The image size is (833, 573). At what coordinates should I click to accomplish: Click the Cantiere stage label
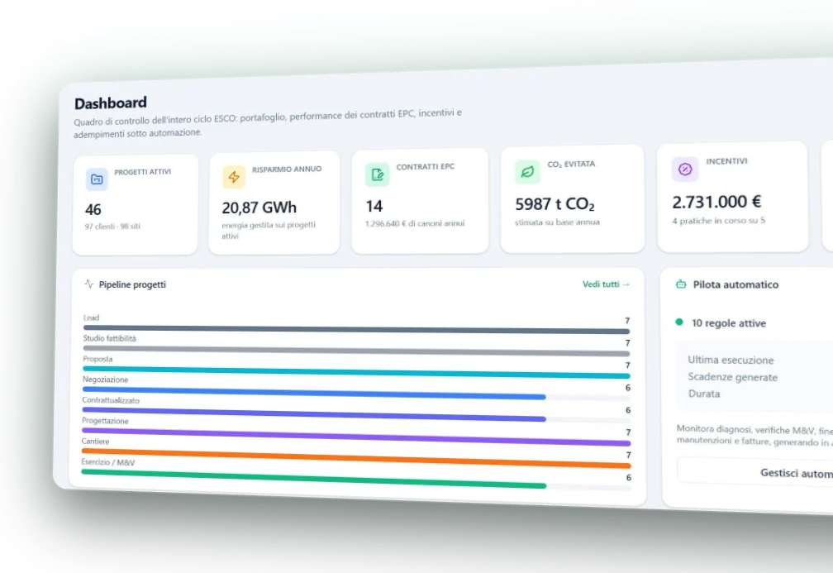(95, 442)
